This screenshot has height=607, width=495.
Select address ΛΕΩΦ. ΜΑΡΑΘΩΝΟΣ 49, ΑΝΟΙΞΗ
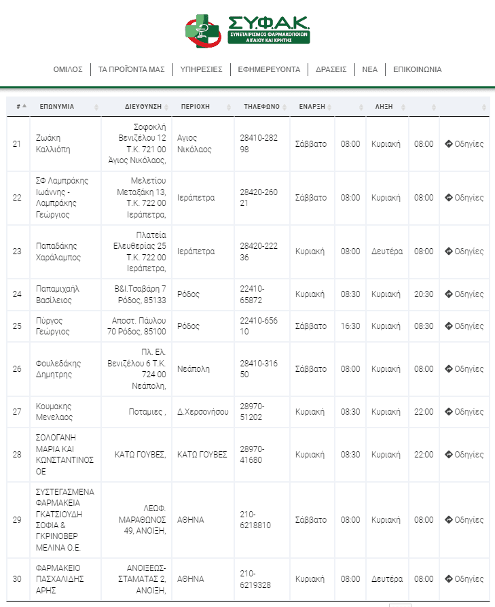[x=143, y=520]
